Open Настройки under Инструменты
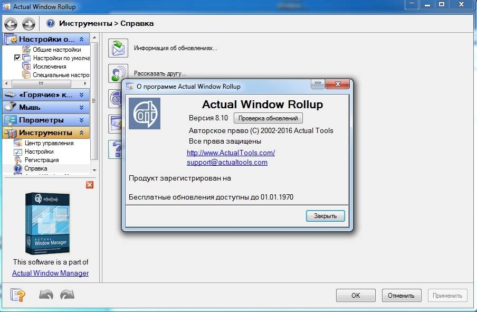This screenshot has height=312, width=477. pos(39,152)
